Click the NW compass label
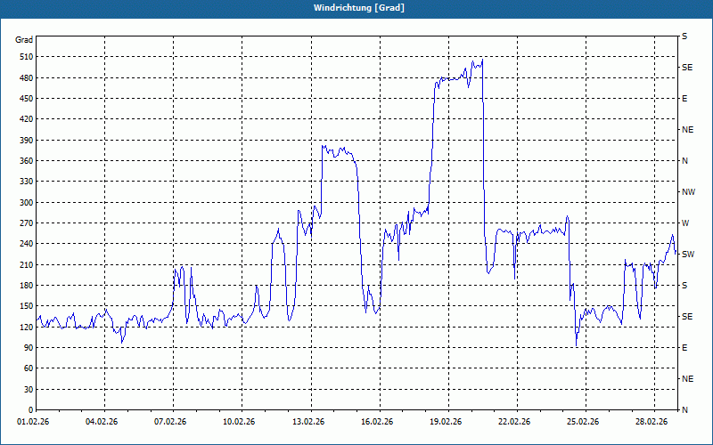This screenshot has height=445, width=713. click(x=688, y=192)
